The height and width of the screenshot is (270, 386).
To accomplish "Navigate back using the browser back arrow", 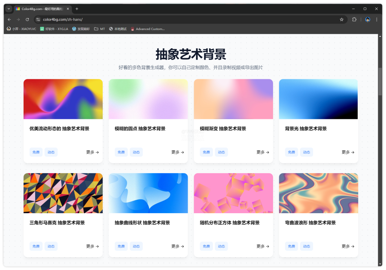I will point(9,19).
